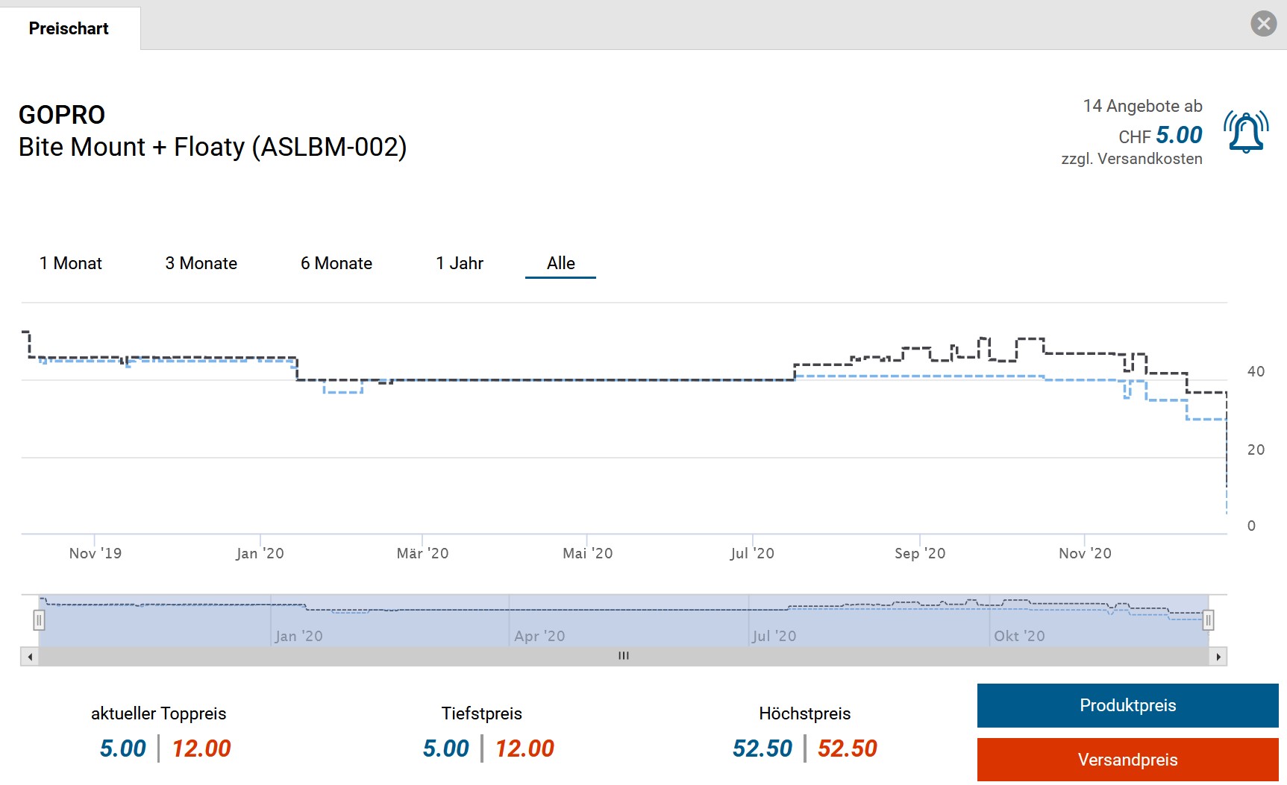Screen dimensions: 1287x785
Task: Click the right scroll arrow under navigator
Action: click(x=1218, y=657)
